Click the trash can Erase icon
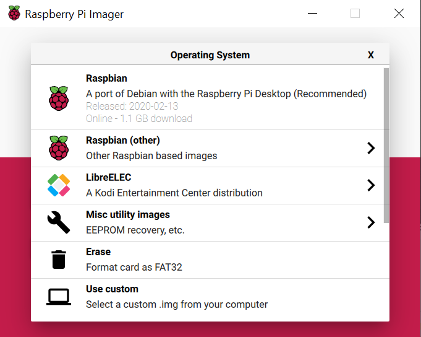 [59, 260]
